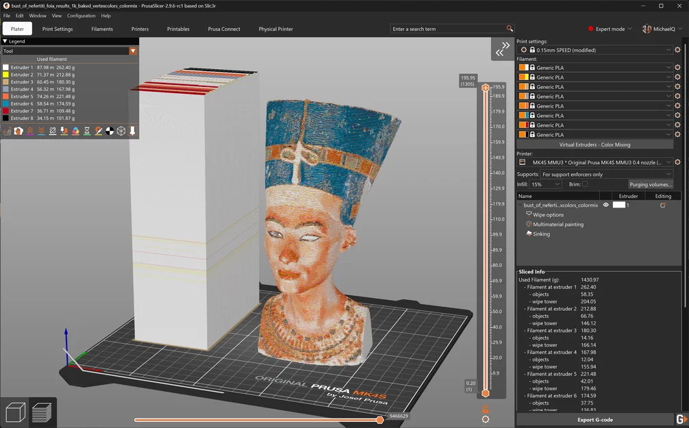The width and height of the screenshot is (689, 428).
Task: Toggle center of gravity icon
Action: tap(110, 131)
